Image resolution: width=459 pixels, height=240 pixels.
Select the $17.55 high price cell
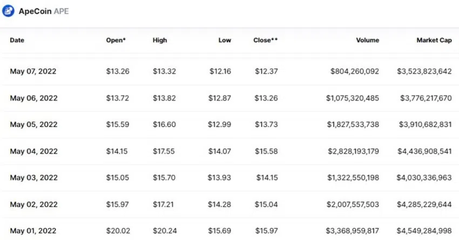tap(164, 151)
